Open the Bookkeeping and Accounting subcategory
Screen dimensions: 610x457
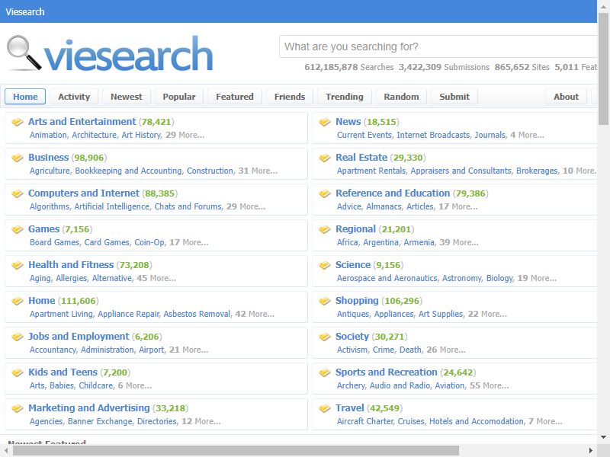(x=128, y=171)
